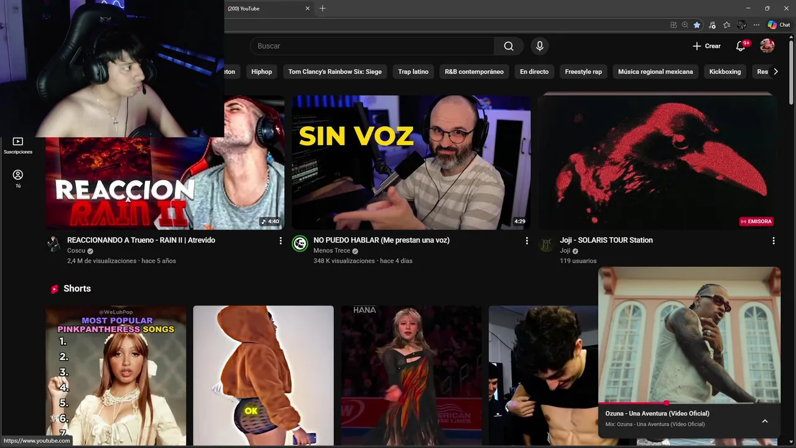
Task: Open more options for Coscu reaction video
Action: (x=280, y=241)
